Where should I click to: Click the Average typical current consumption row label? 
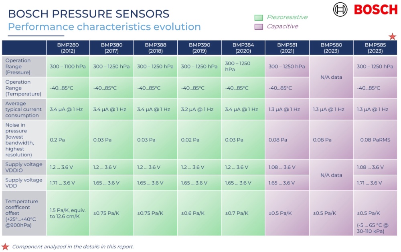click(x=24, y=109)
